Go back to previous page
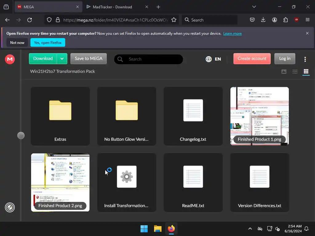This screenshot has height=236, width=315. (x=7, y=20)
